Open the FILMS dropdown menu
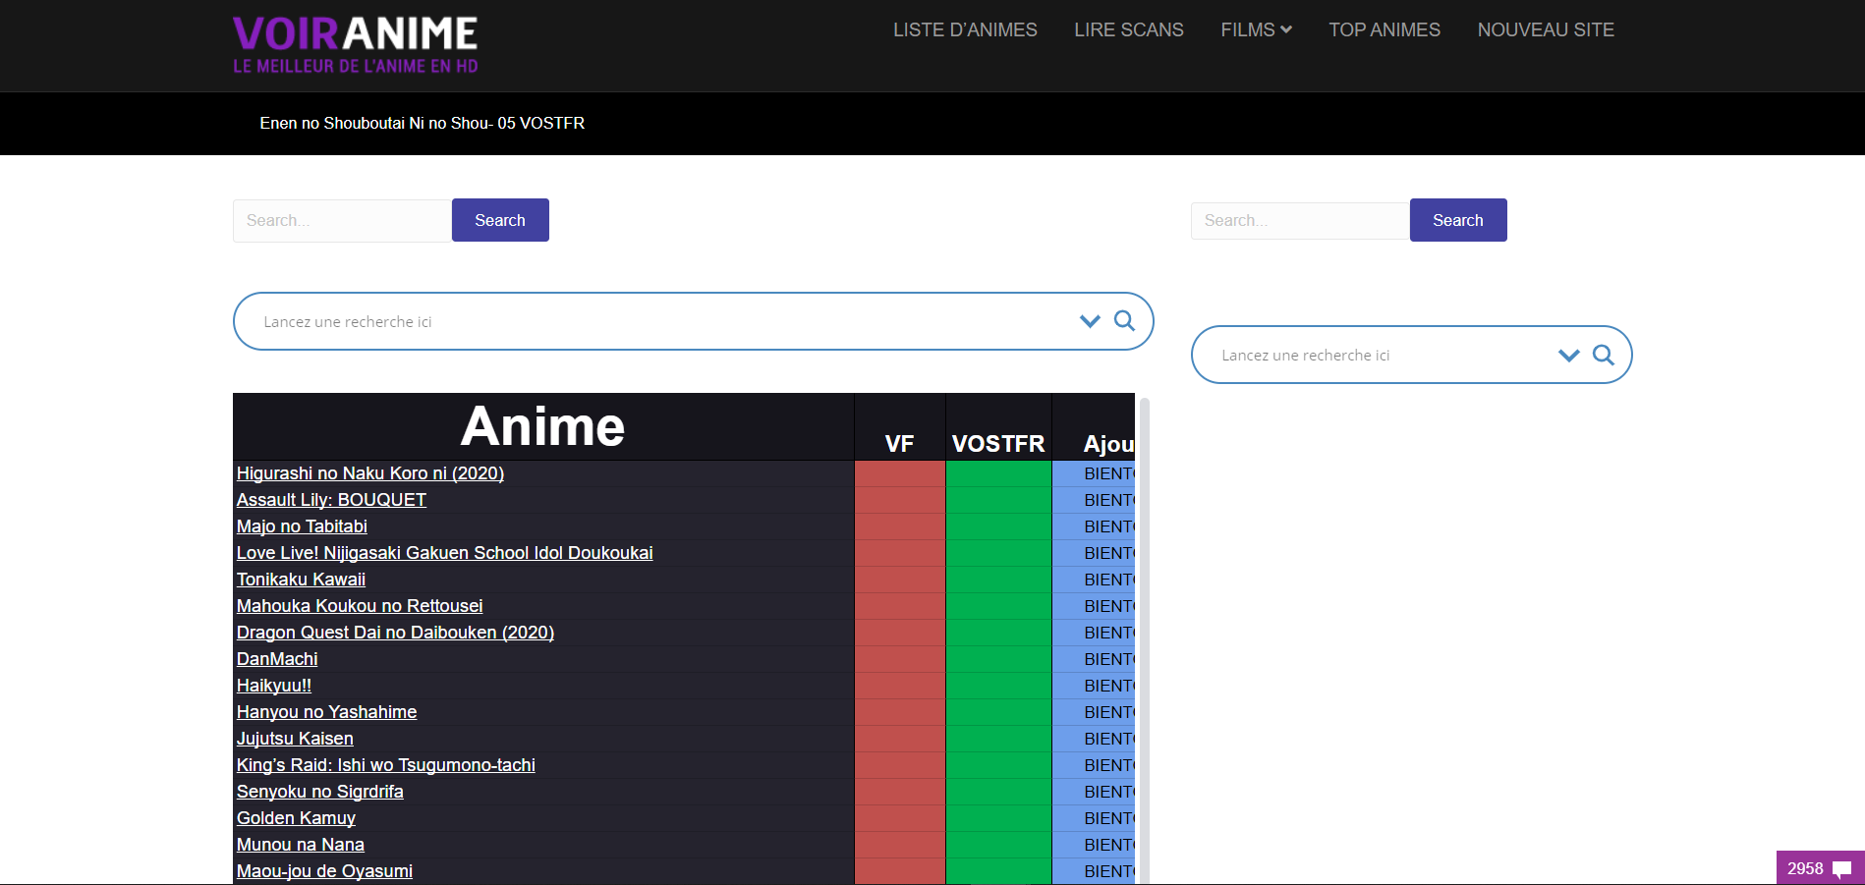Screen dimensions: 1865x885 (1256, 29)
